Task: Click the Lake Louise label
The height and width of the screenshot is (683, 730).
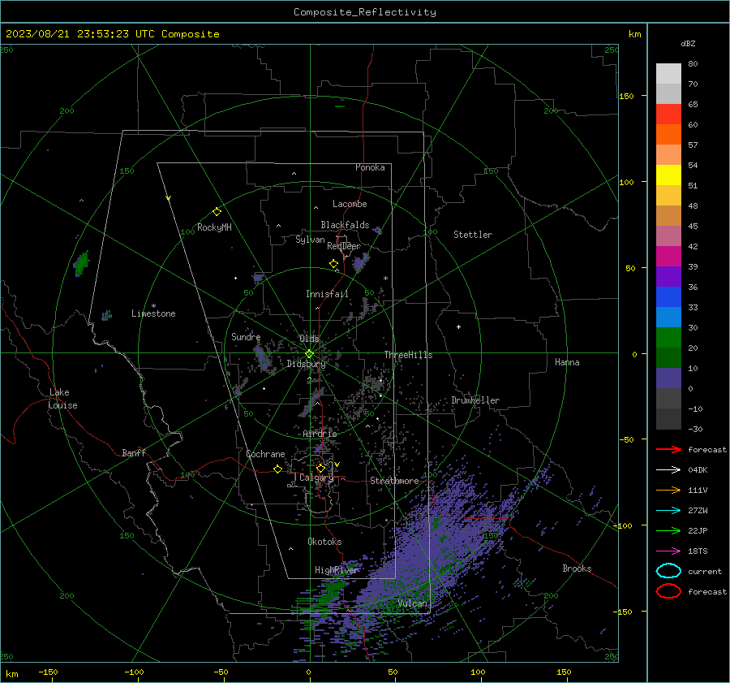Action: point(62,399)
